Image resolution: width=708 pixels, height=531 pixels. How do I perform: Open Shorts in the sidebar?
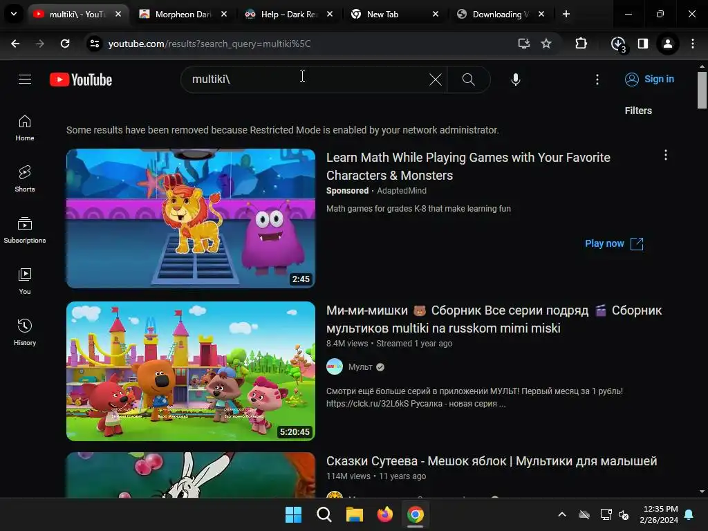click(25, 179)
